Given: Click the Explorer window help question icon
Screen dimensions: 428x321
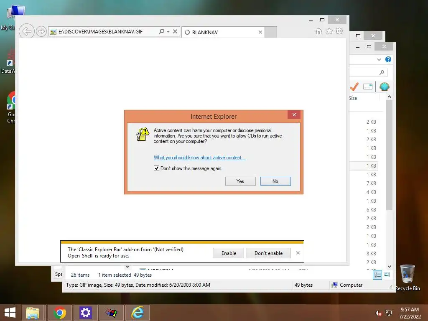Looking at the screenshot, I should (388, 59).
